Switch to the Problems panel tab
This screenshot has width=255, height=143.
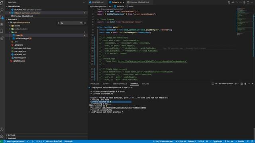[x=95, y=84]
